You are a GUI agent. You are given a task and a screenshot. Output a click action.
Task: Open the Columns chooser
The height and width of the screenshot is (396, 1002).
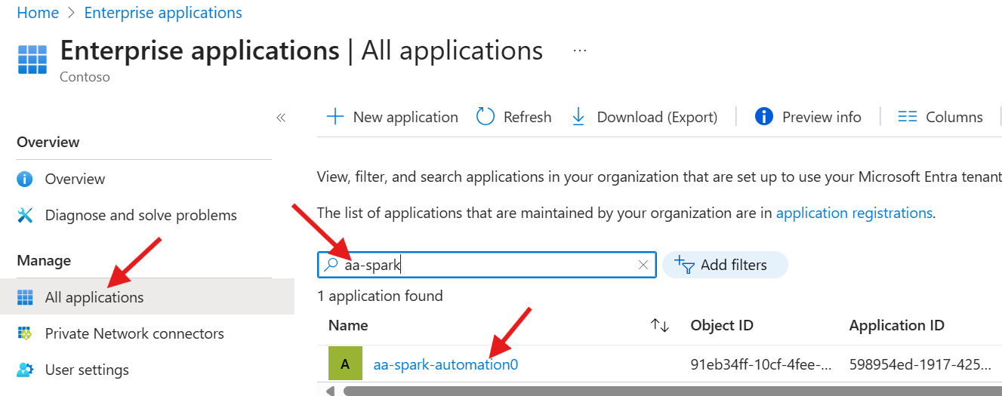pos(940,117)
